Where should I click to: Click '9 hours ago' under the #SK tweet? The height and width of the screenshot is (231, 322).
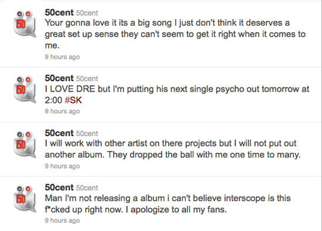pos(62,111)
